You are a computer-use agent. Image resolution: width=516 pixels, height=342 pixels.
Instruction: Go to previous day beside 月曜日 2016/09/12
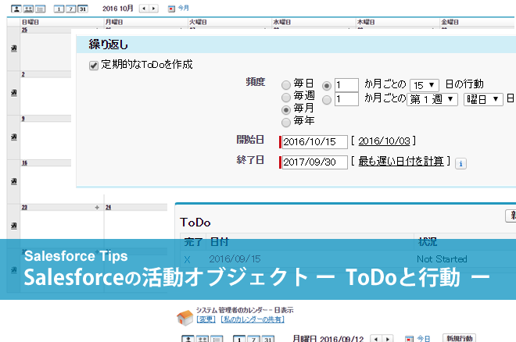point(376,339)
